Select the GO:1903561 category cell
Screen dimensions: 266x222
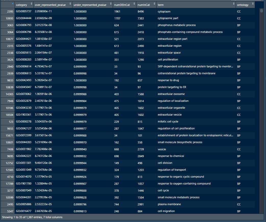point(23,115)
